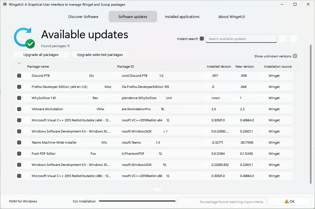Image resolution: width=315 pixels, height=209 pixels.
Task: Click the tag icon before it.PhantomPDF
Action: coord(116,154)
